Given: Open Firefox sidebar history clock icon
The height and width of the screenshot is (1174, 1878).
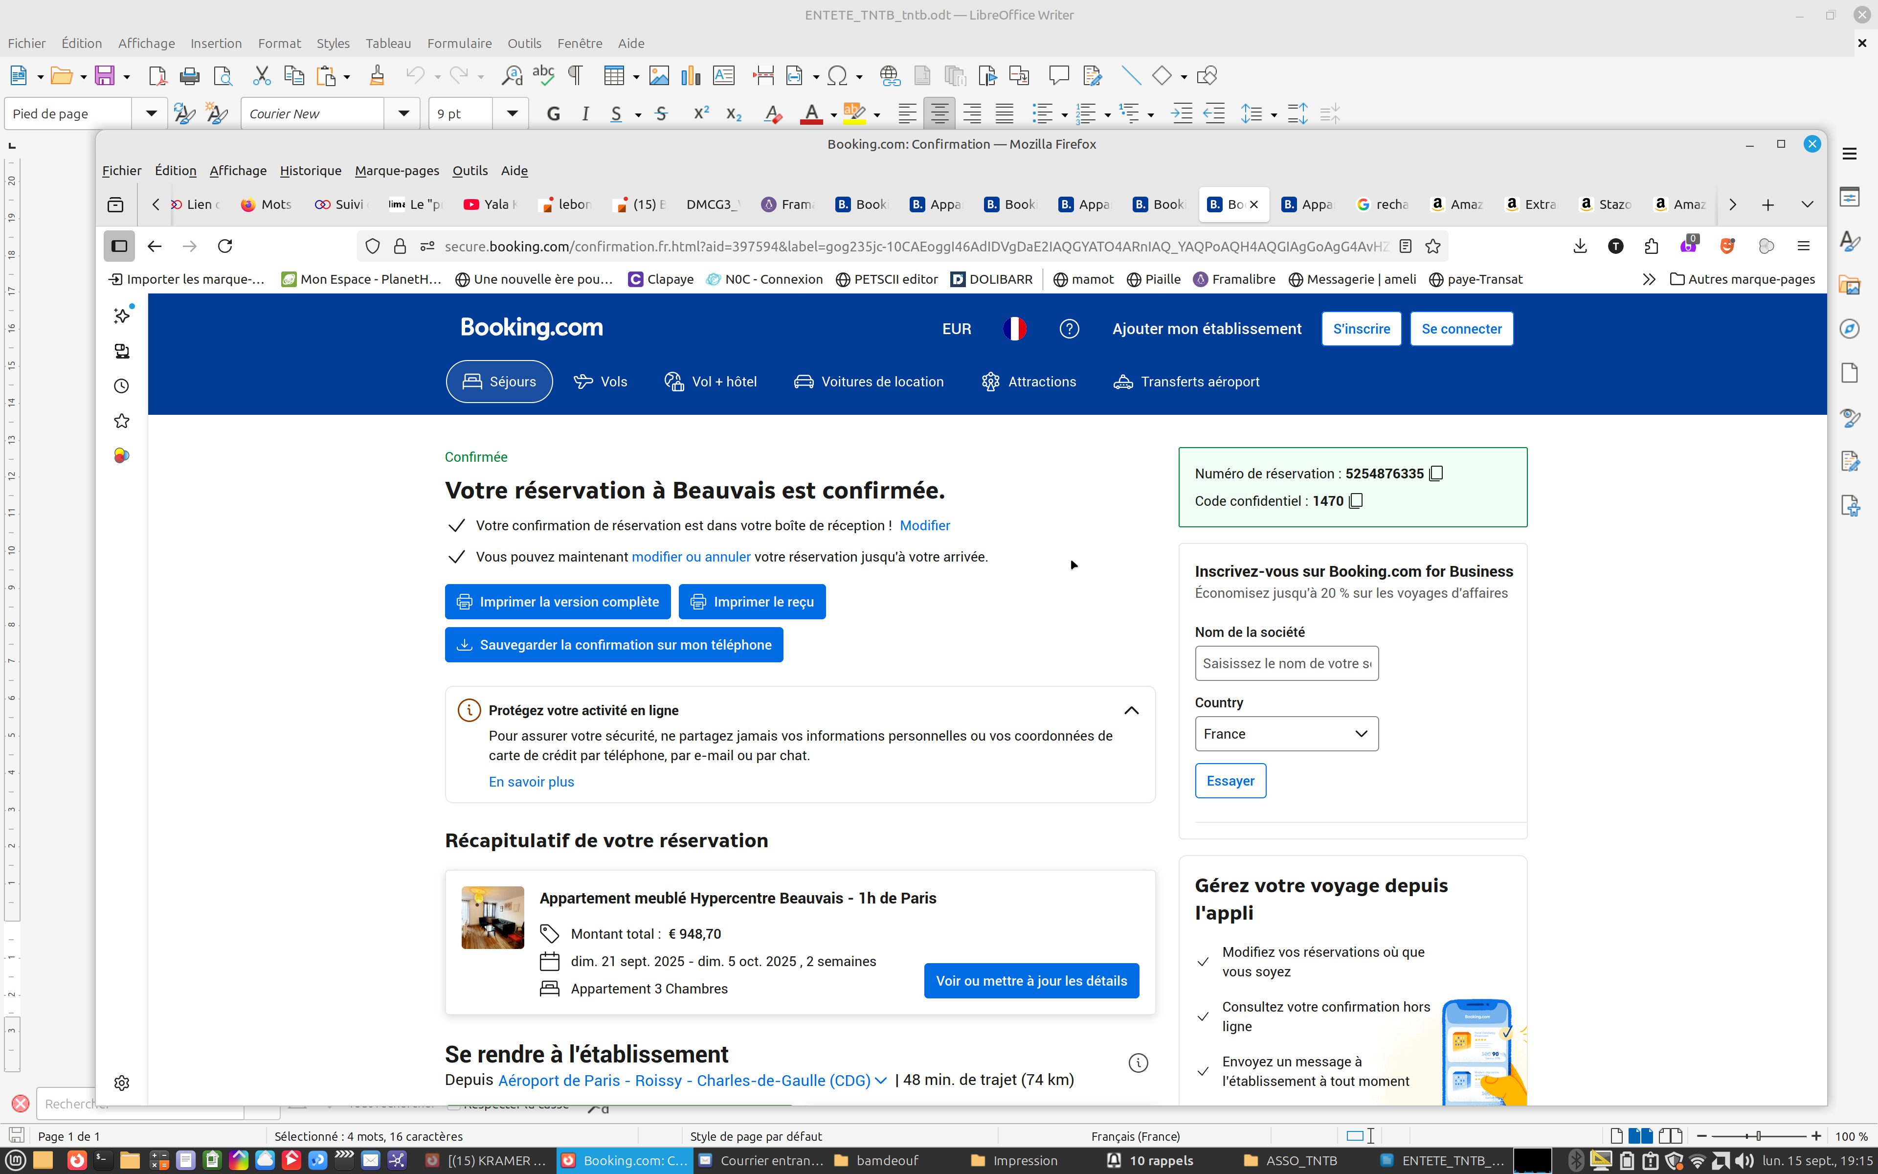Looking at the screenshot, I should pyautogui.click(x=122, y=386).
